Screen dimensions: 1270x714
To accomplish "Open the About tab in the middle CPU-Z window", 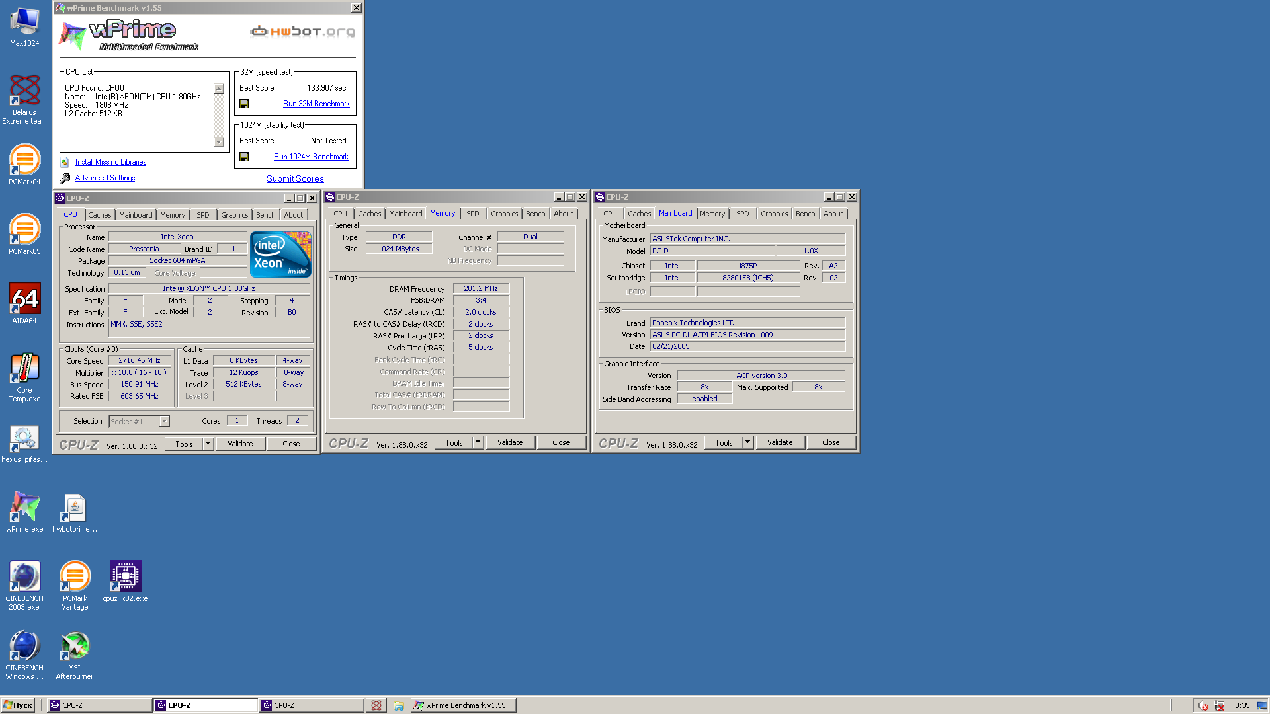I will point(564,214).
